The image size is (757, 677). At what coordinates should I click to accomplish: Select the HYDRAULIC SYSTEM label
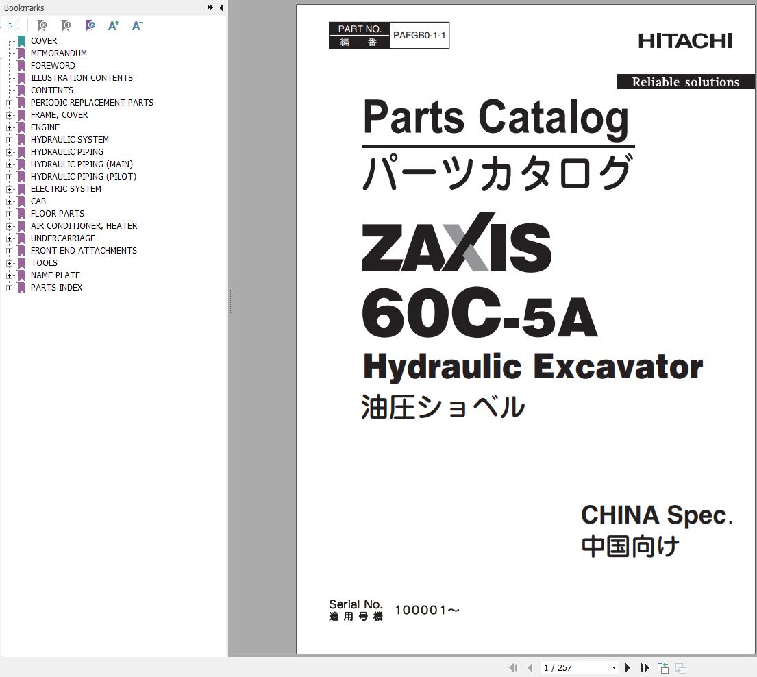click(69, 140)
